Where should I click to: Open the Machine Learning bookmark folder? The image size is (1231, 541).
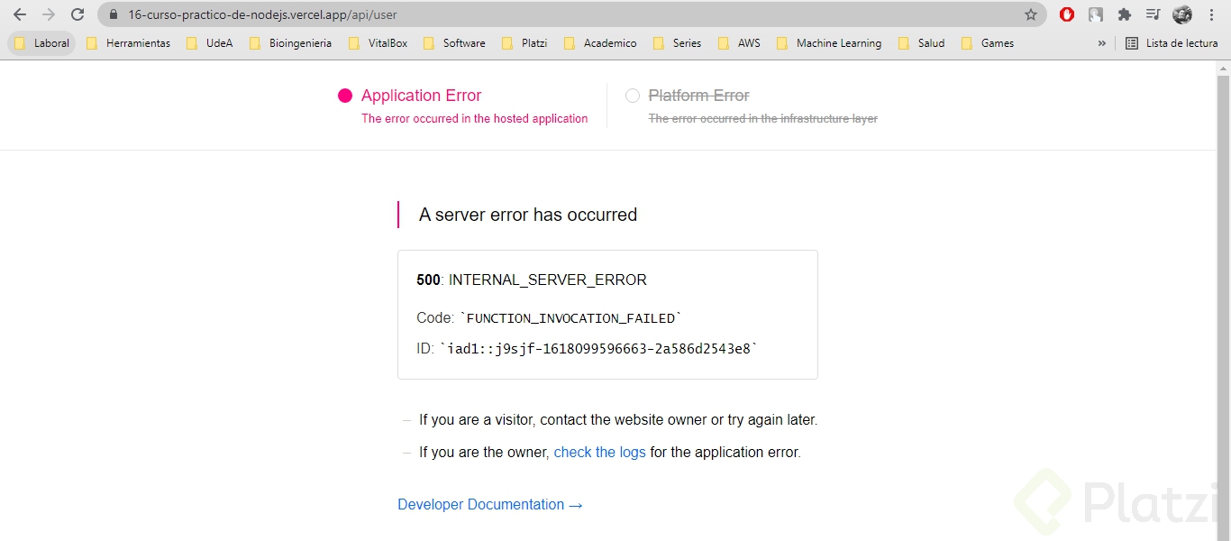click(x=829, y=43)
